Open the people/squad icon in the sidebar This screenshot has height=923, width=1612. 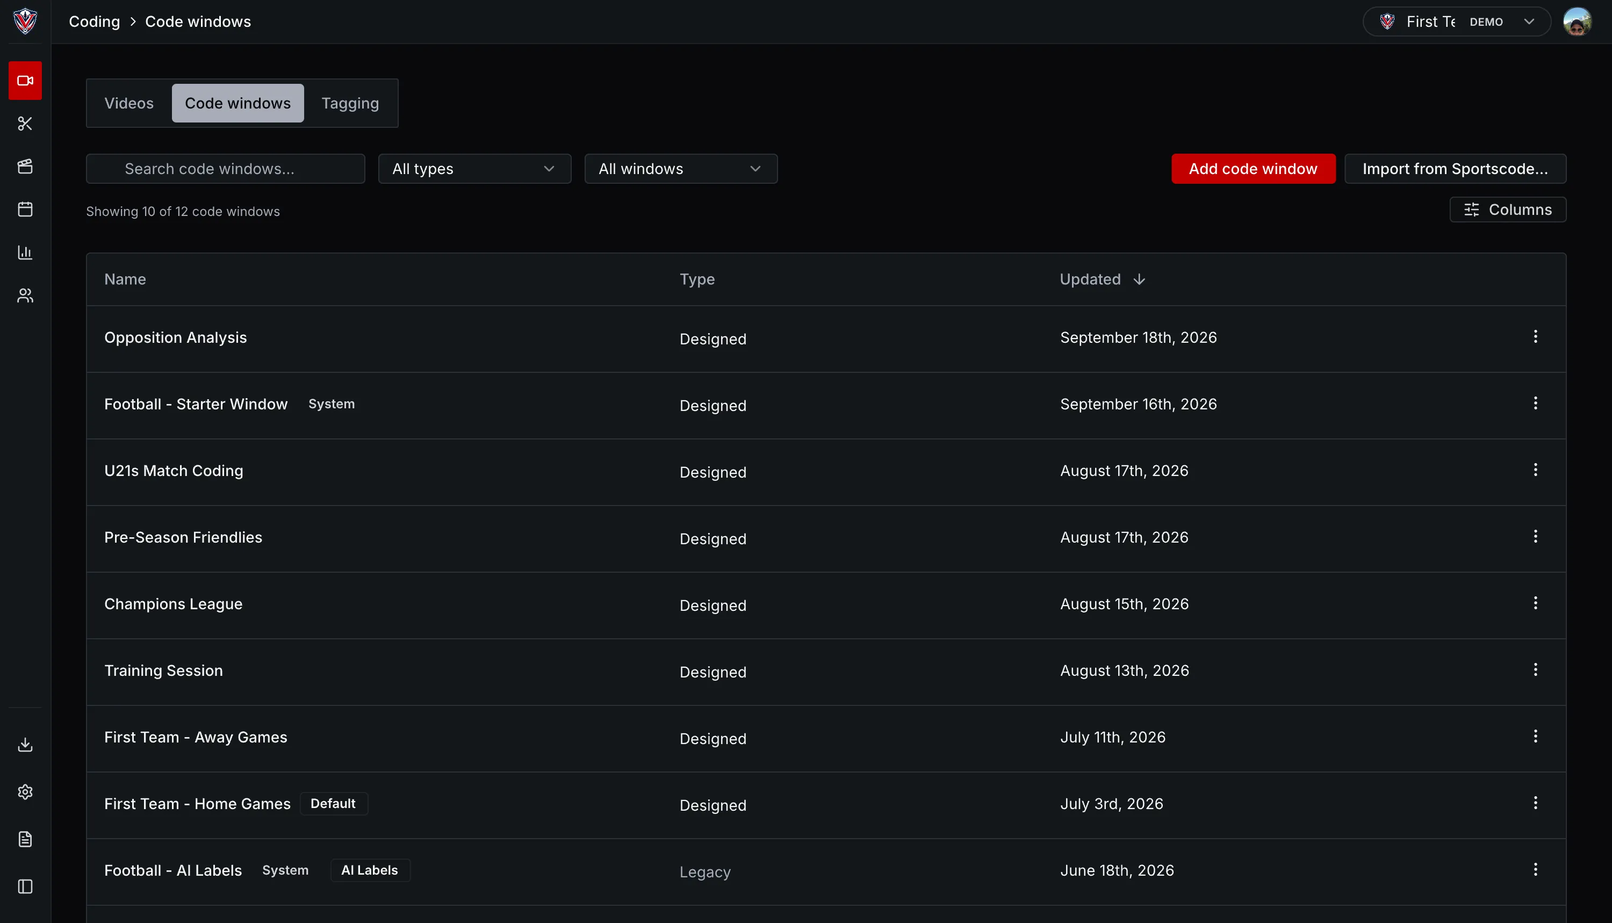[x=25, y=295]
